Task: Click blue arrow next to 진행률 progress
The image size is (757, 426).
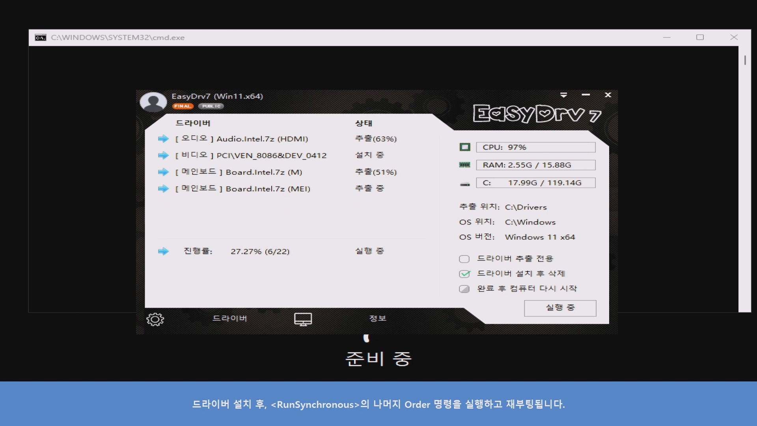Action: click(x=163, y=251)
